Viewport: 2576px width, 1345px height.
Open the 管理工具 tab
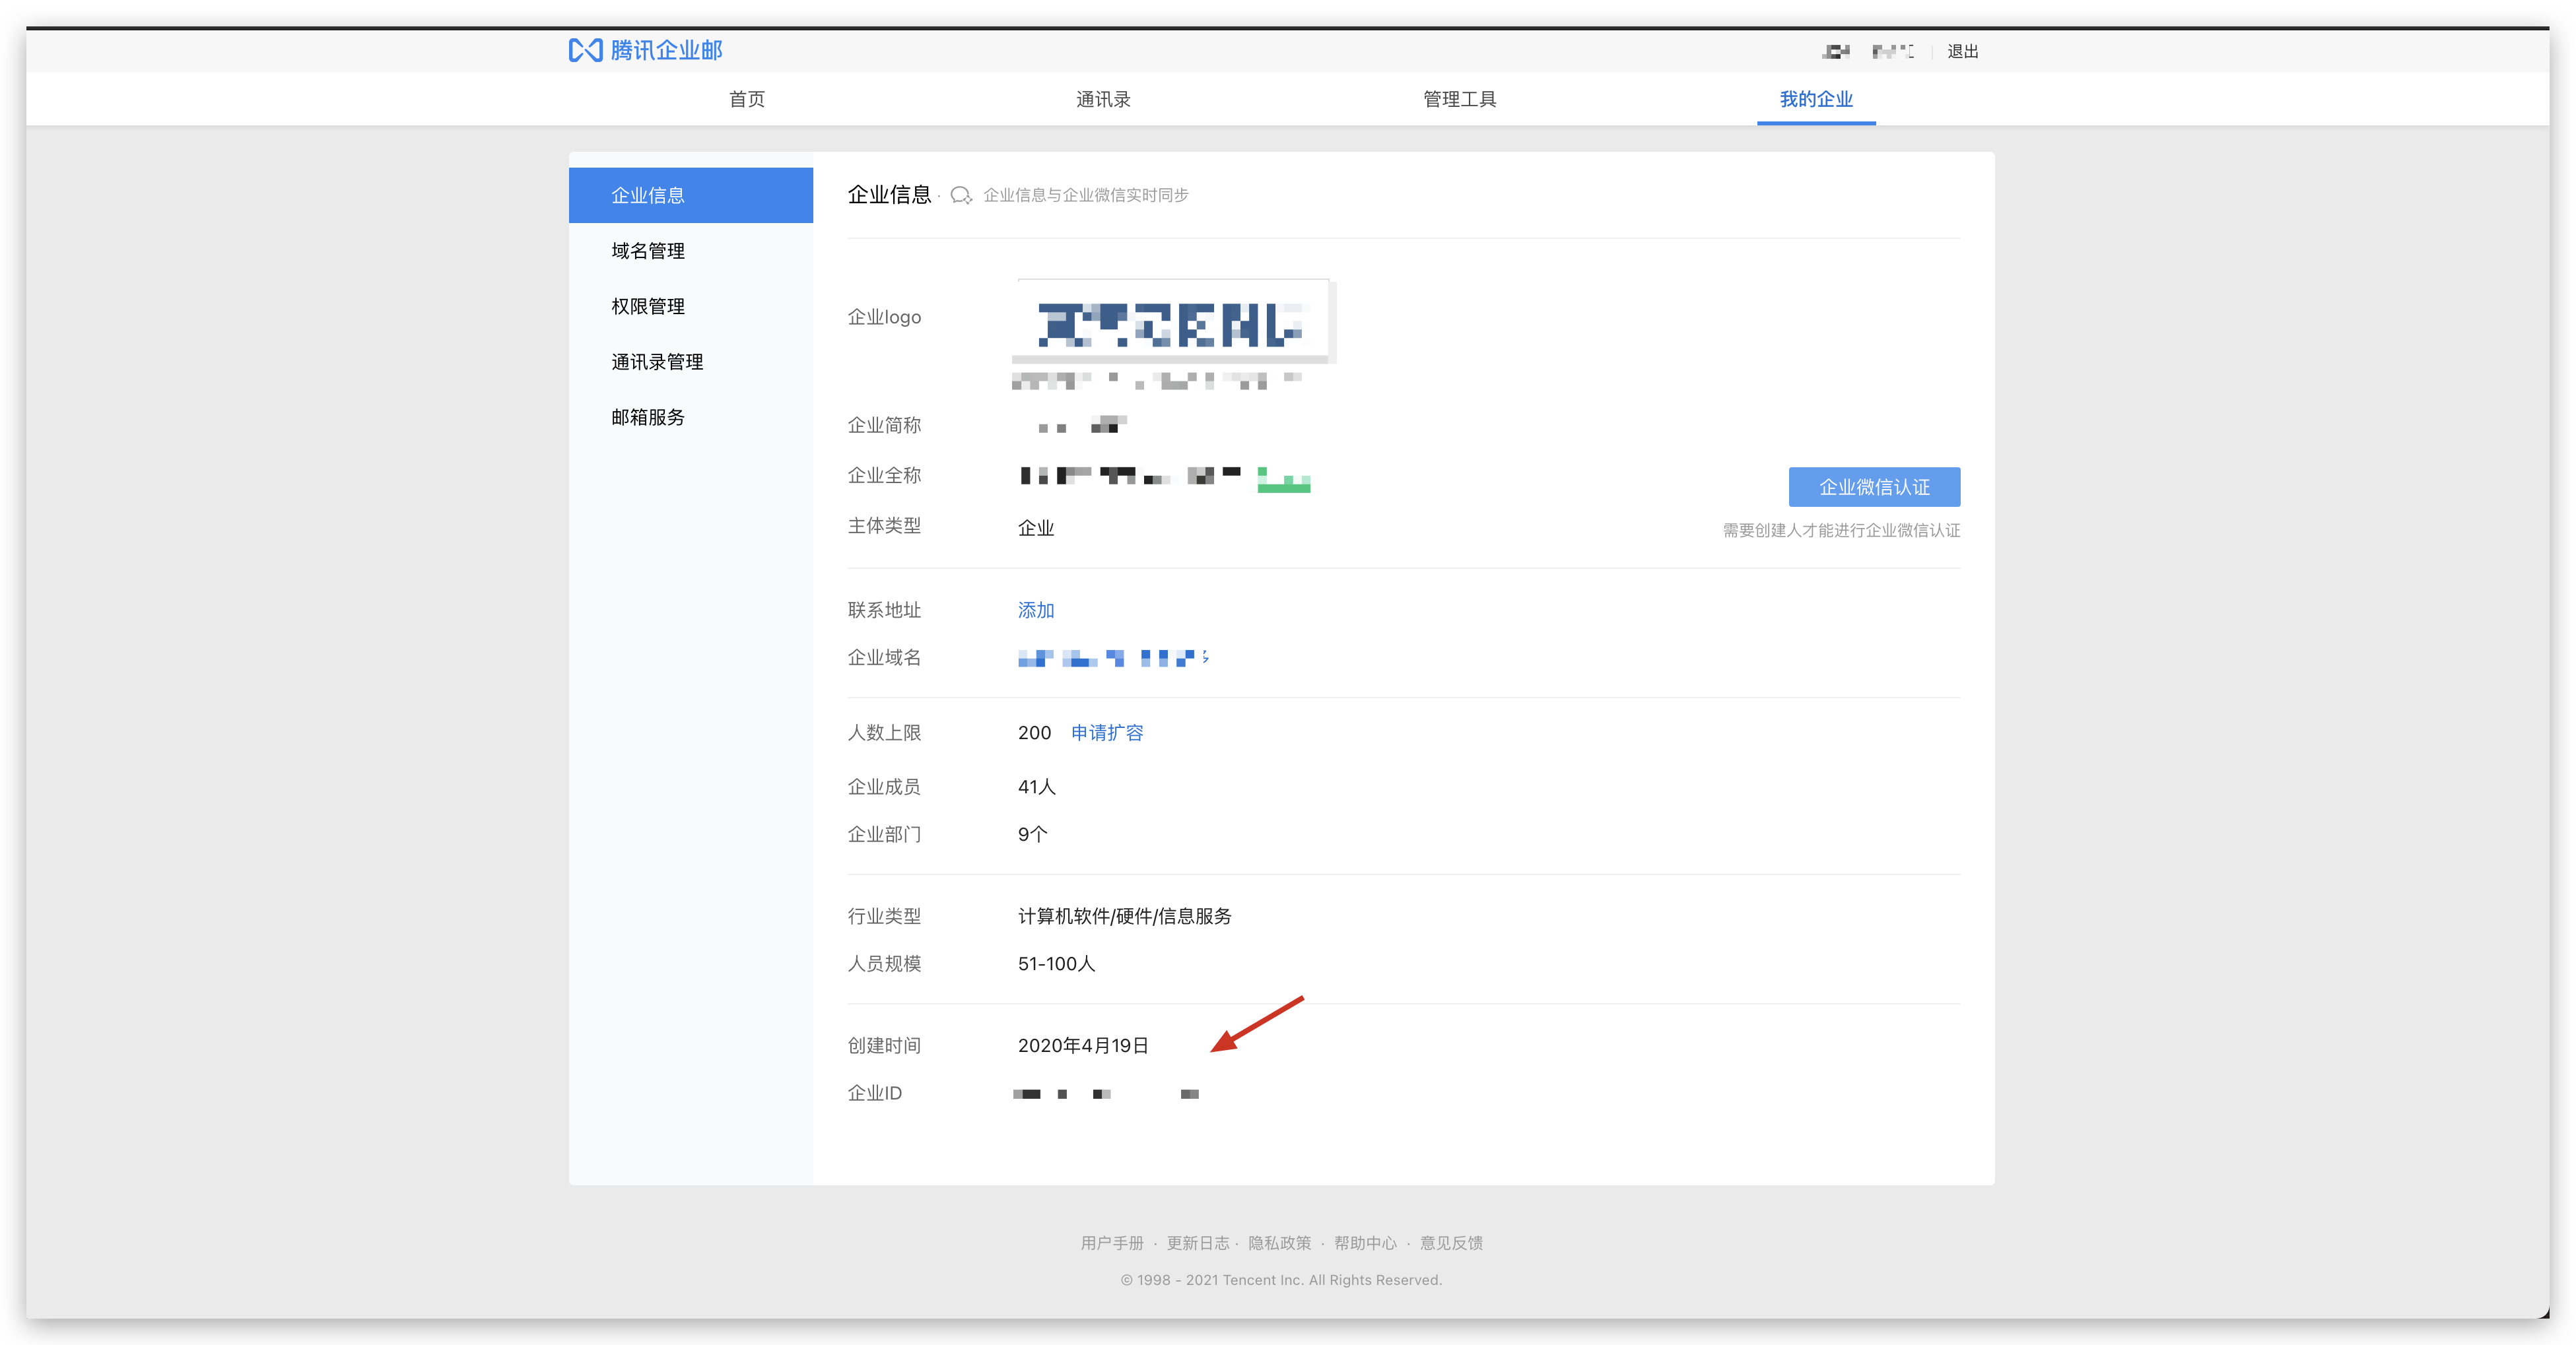[1459, 99]
